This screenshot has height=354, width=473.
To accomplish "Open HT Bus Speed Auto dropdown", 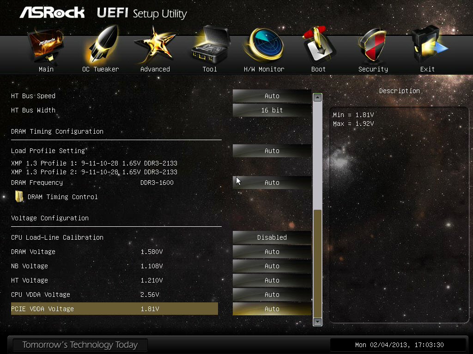I will pyautogui.click(x=272, y=96).
